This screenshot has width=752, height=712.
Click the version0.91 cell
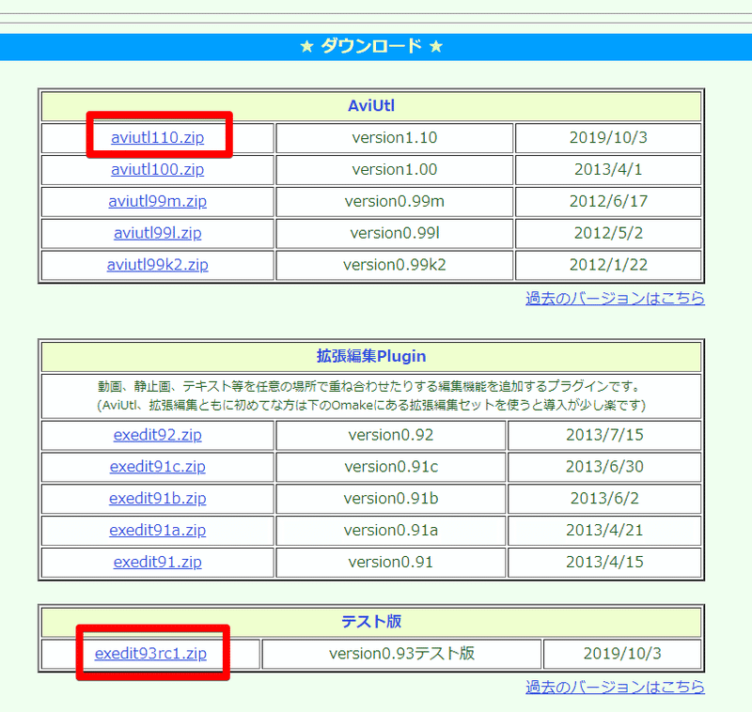tap(390, 562)
